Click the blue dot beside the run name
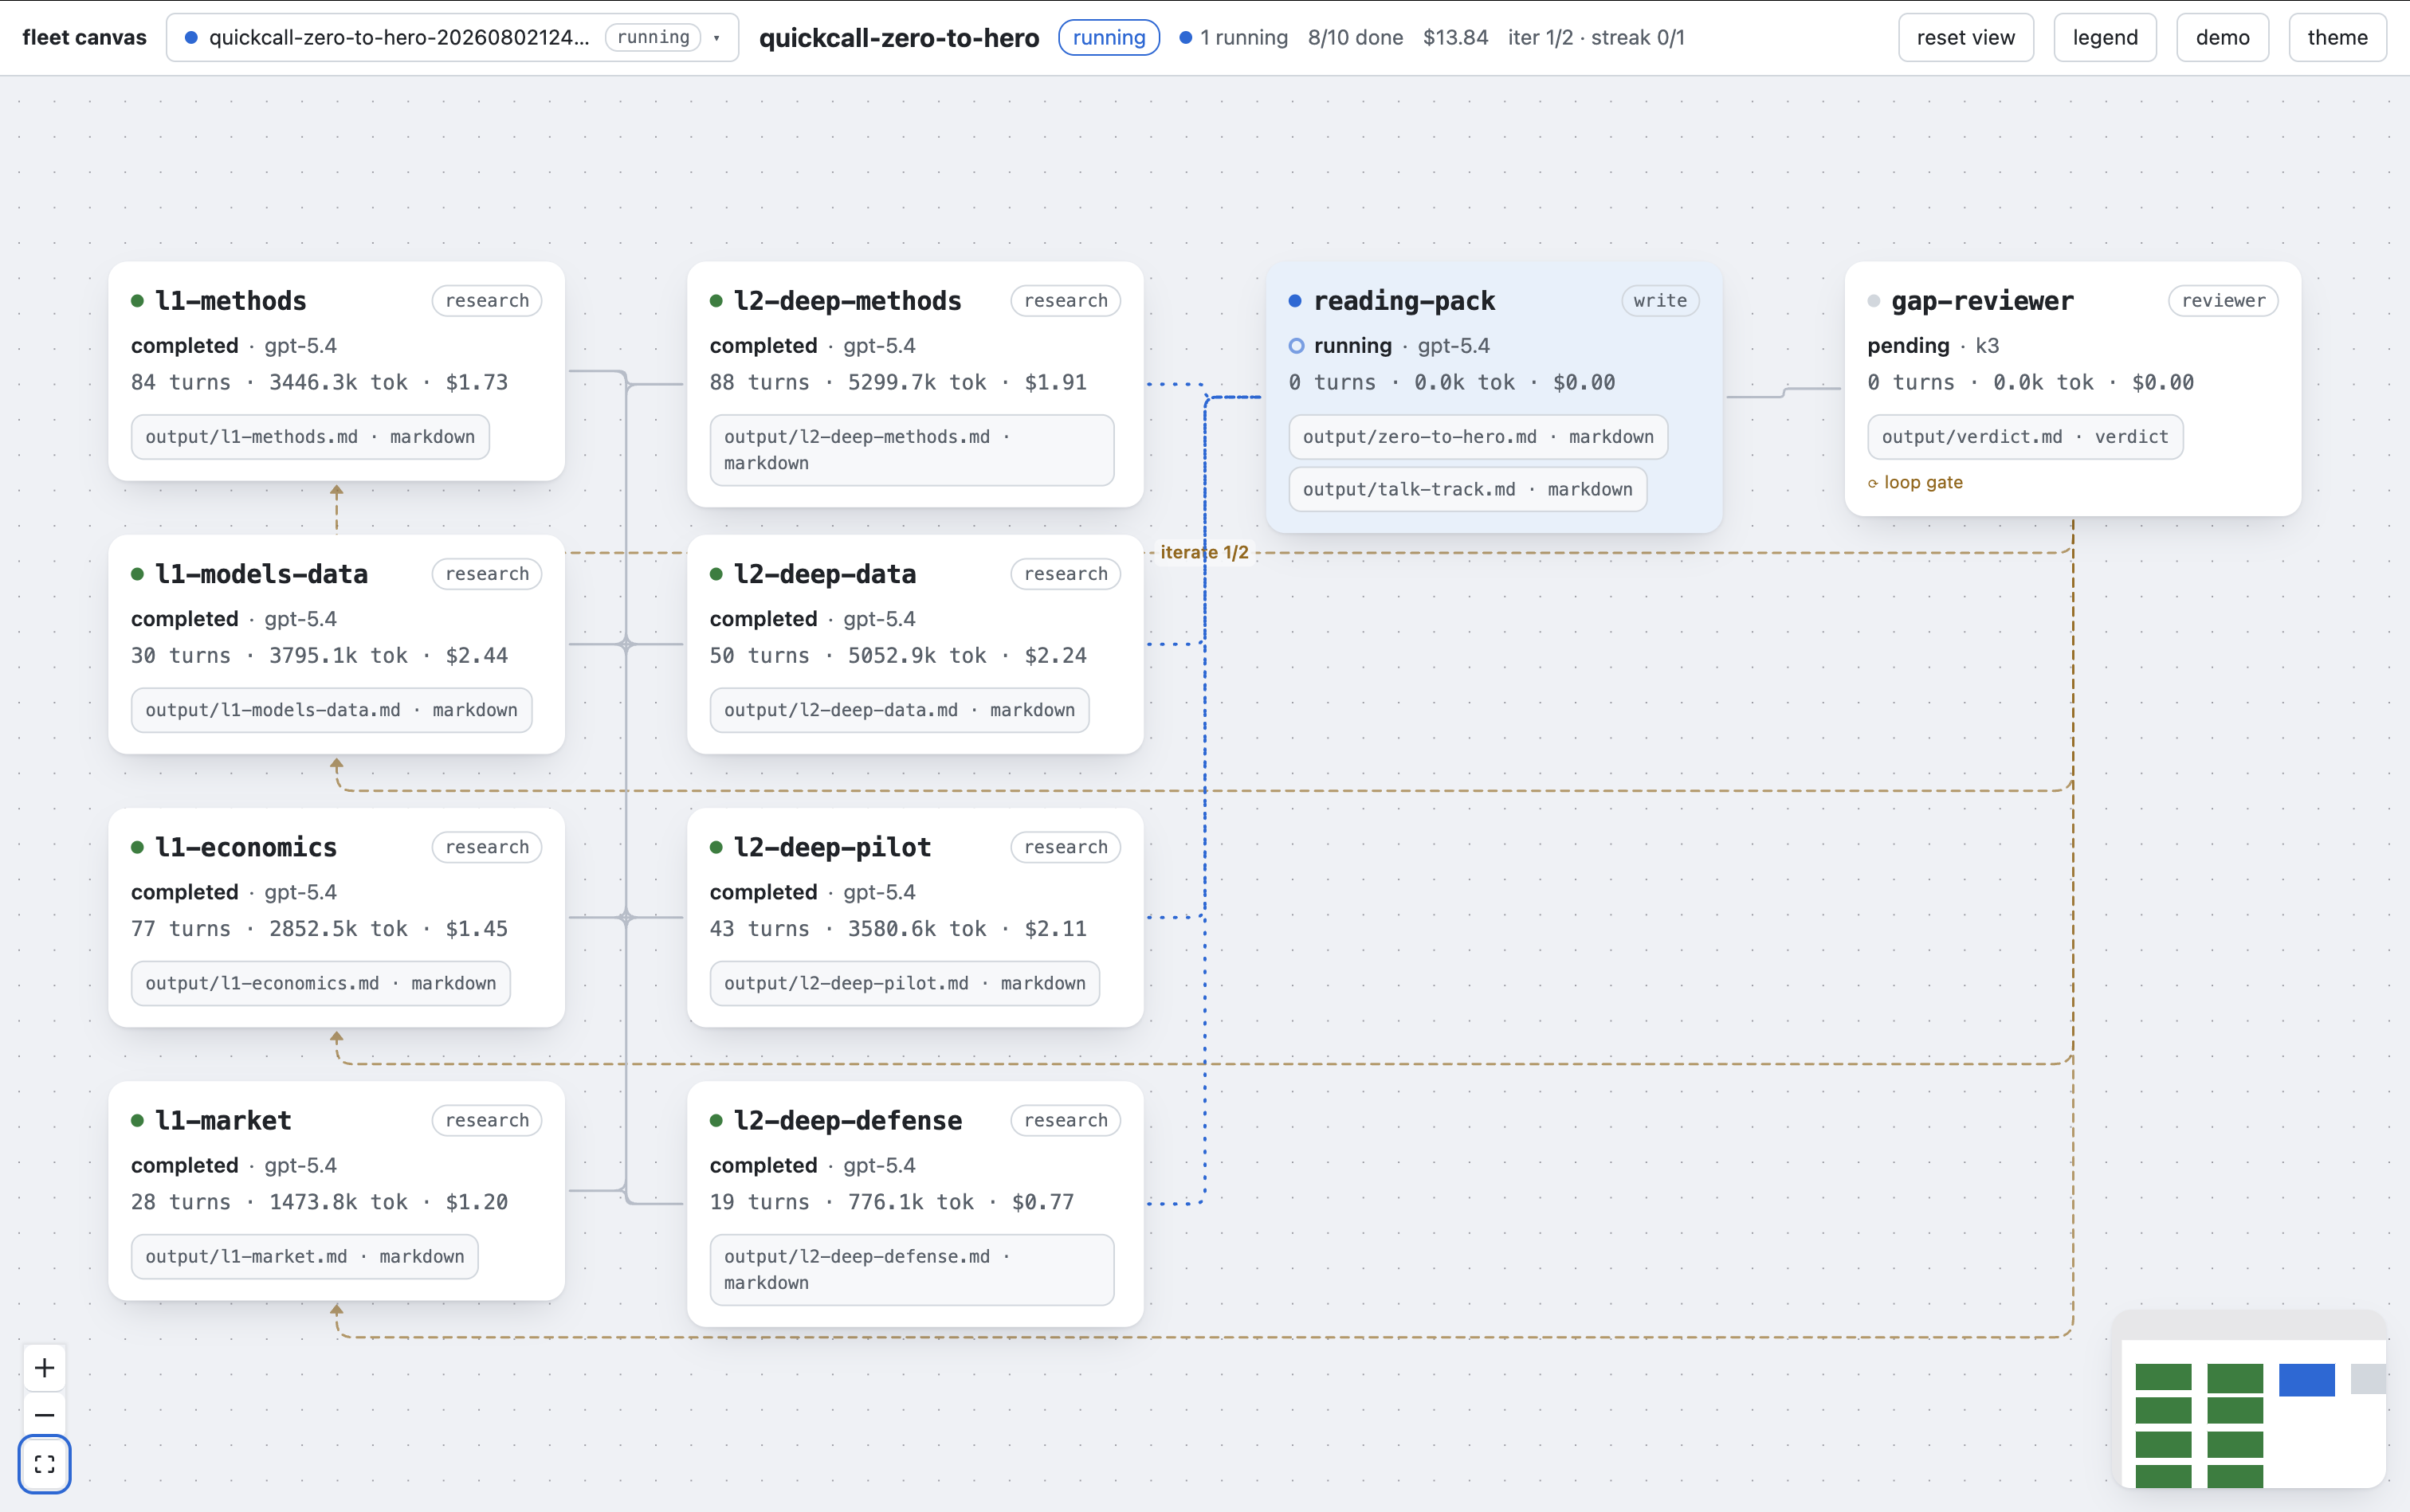Image resolution: width=2410 pixels, height=1512 pixels. click(191, 38)
